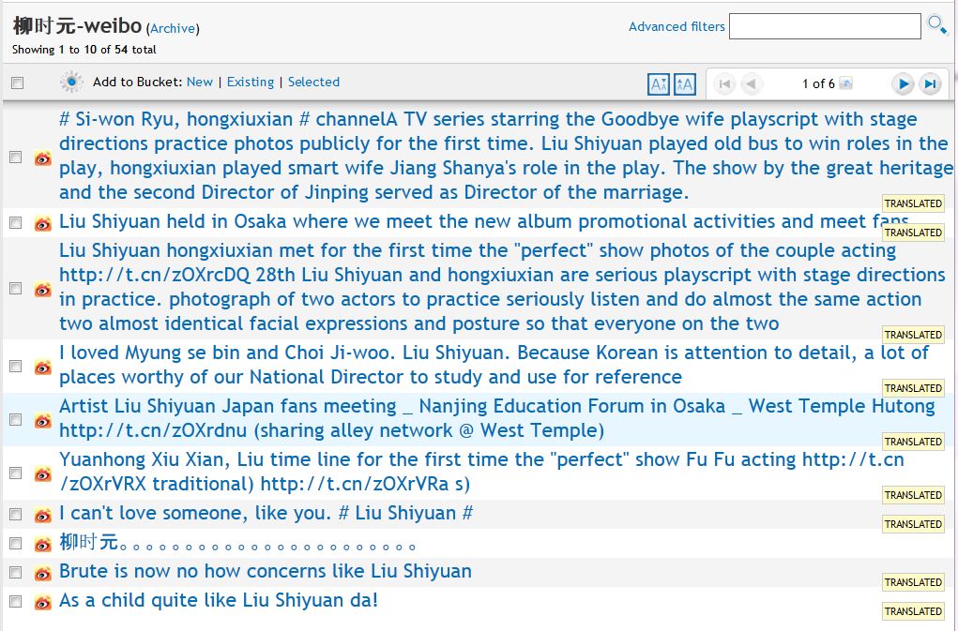Image resolution: width=958 pixels, height=631 pixels.
Task: Click Weibo icon for 'Brute is now' post
Action: tap(43, 573)
